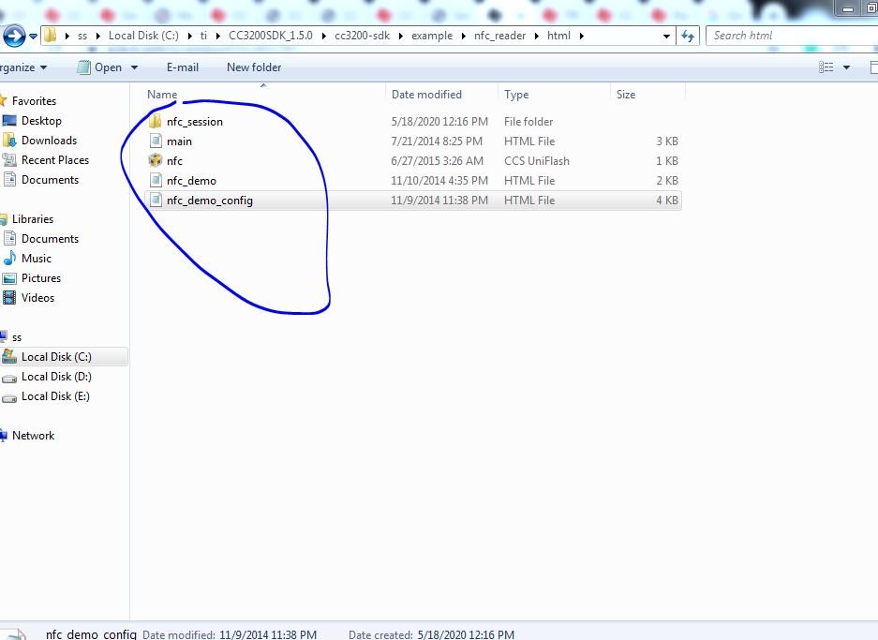Click the Forward navigation arrow button

14,36
